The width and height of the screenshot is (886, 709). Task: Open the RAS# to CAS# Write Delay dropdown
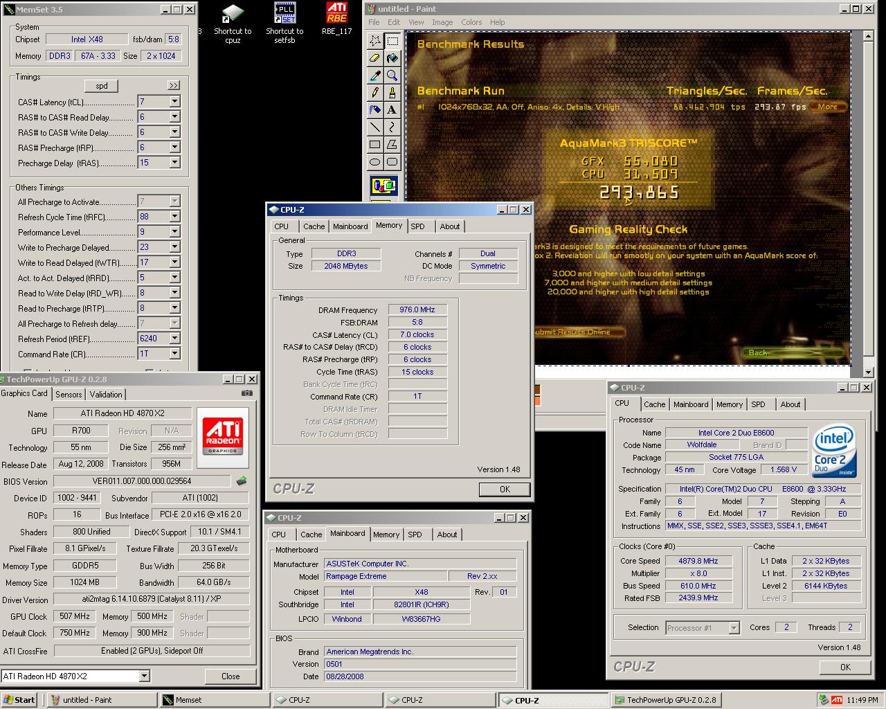[x=174, y=132]
